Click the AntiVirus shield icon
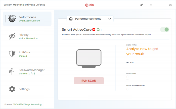 point(12,54)
